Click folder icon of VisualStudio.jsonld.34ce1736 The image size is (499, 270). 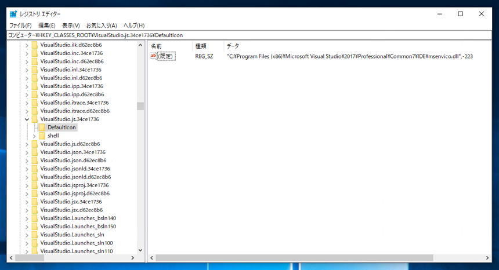point(35,169)
